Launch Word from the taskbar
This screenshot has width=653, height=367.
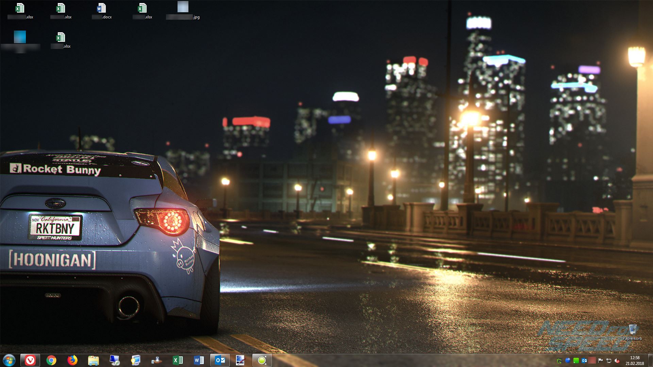[x=199, y=360]
